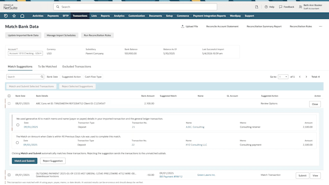Click Match and Submit Selected Transactions

pyautogui.click(x=31, y=86)
